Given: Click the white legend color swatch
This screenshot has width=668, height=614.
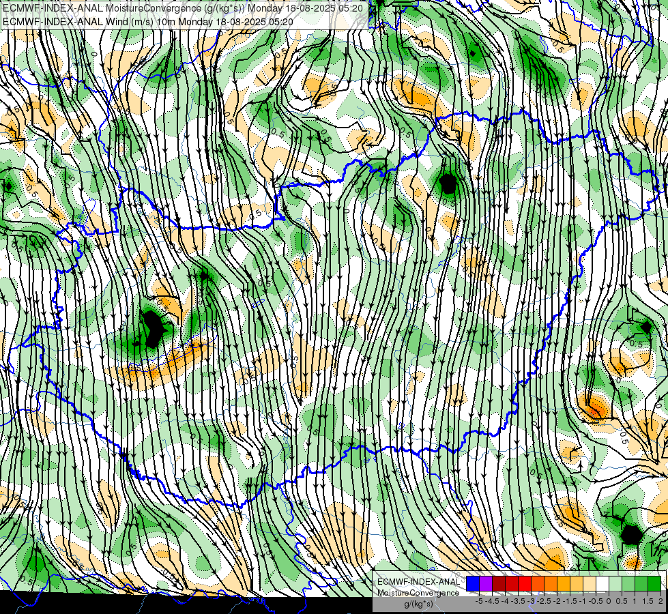Looking at the screenshot, I should click(602, 584).
